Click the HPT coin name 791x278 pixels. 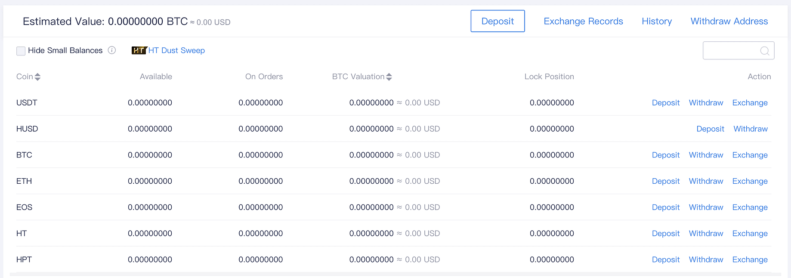(24, 260)
